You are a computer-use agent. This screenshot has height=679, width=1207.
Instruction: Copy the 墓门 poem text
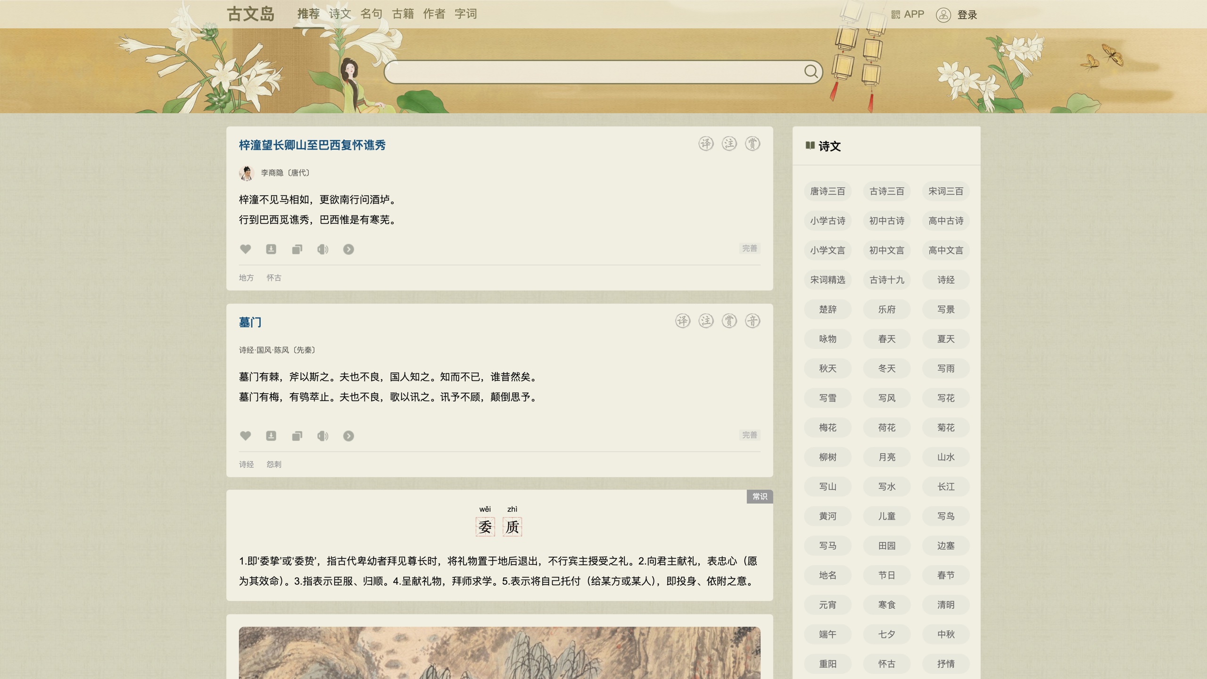click(297, 436)
